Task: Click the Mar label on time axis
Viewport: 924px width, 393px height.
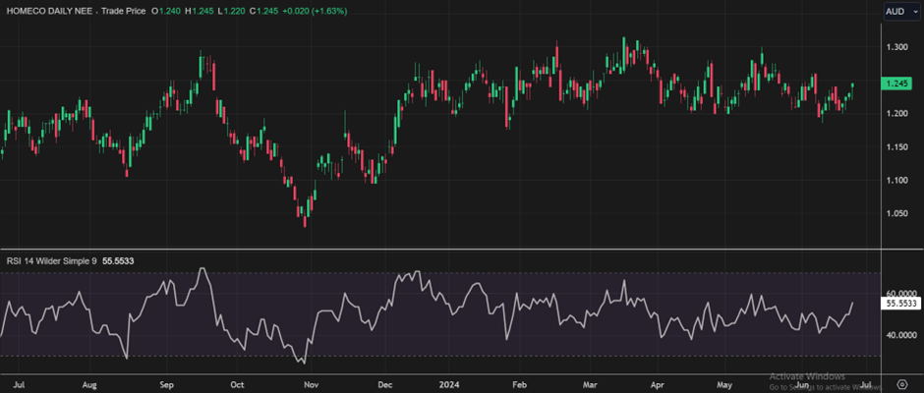Action: click(x=590, y=384)
